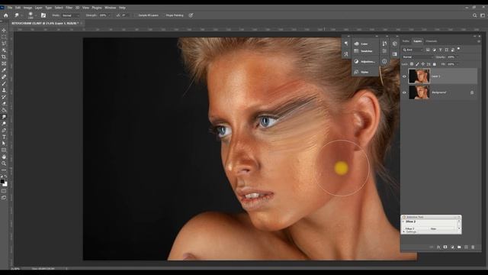Open the layer blend mode dropdown
The width and height of the screenshot is (488, 275).
click(x=417, y=57)
